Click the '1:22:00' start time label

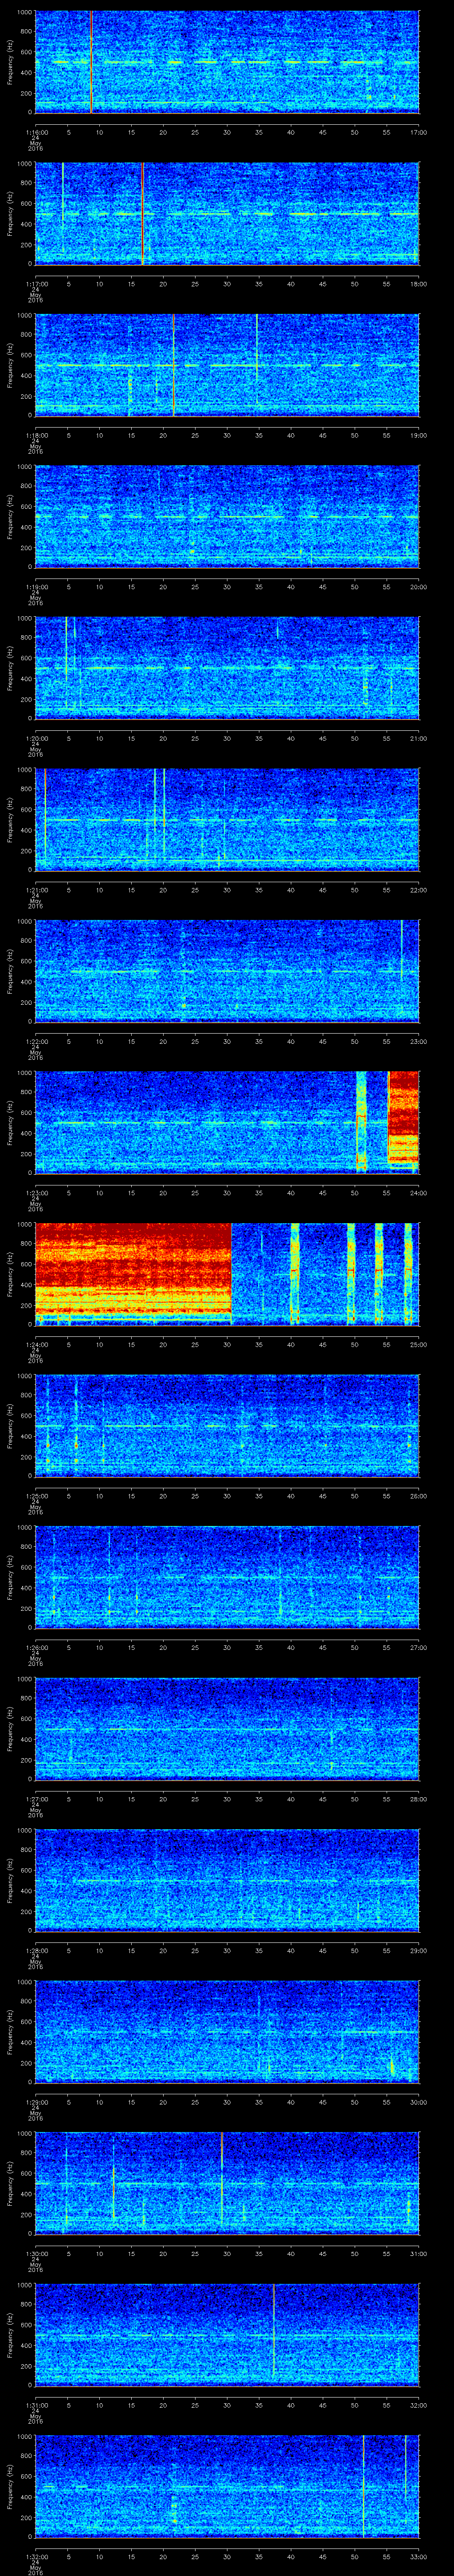coord(36,1041)
